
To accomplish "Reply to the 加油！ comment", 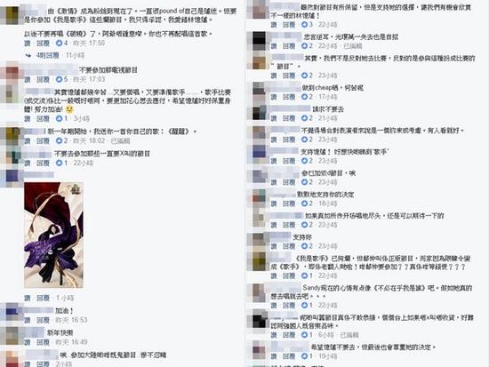I will (43, 320).
